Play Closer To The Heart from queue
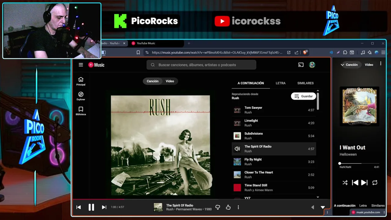391x220 pixels. coord(274,175)
